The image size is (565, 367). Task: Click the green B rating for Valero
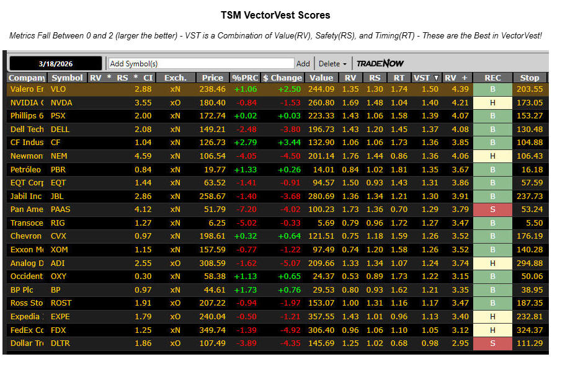(x=492, y=89)
